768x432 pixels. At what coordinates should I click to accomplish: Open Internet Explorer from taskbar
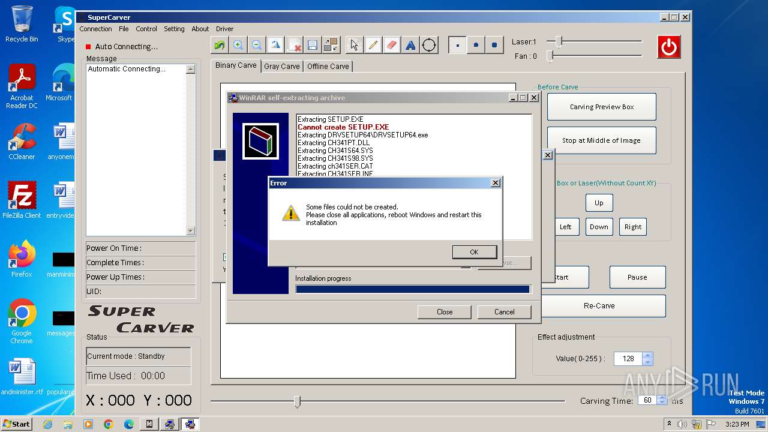(47, 424)
